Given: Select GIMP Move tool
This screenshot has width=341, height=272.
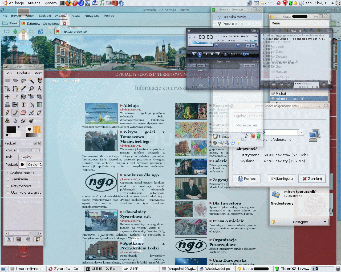Looking at the screenshot, I should [x=7, y=96].
